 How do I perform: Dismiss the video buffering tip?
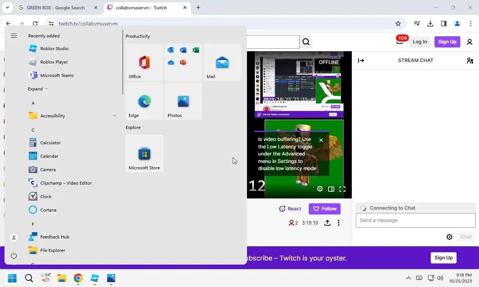321,140
